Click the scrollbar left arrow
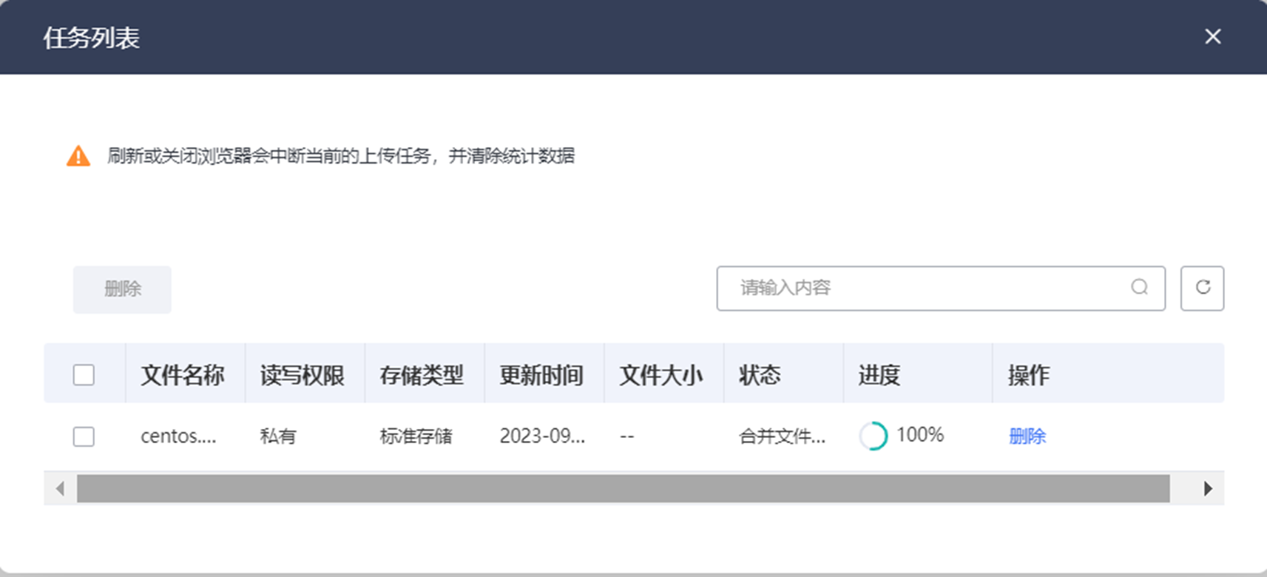The width and height of the screenshot is (1267, 577). (60, 488)
